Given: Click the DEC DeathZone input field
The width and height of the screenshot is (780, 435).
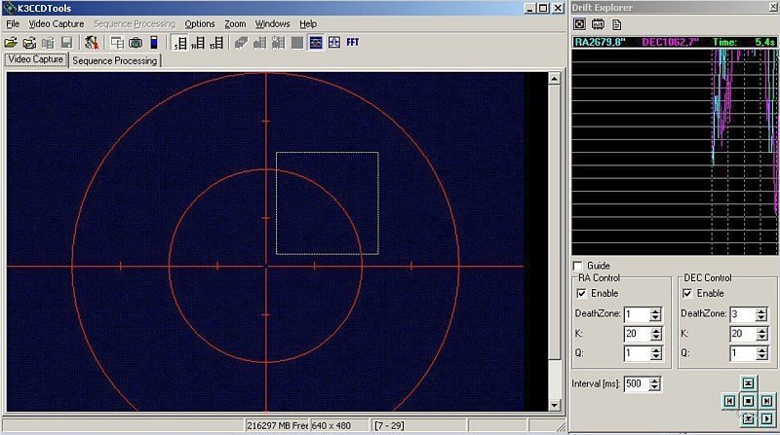Looking at the screenshot, I should pyautogui.click(x=743, y=314).
